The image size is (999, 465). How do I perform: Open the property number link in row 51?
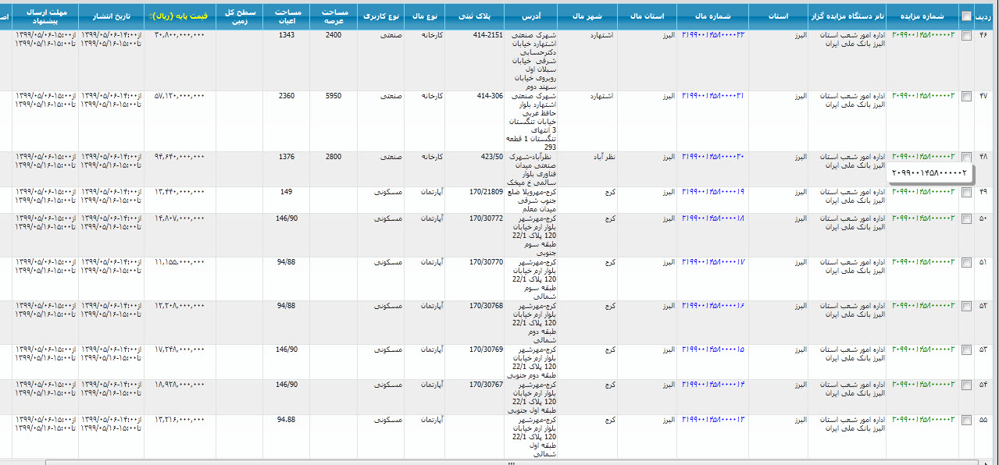coord(712,262)
